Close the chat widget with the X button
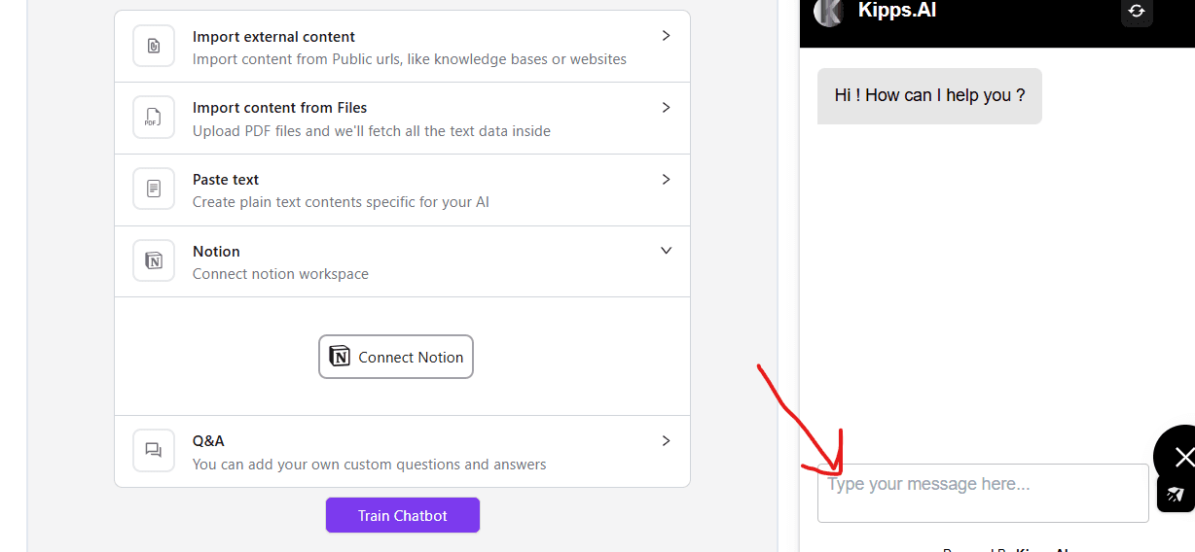 [1182, 456]
